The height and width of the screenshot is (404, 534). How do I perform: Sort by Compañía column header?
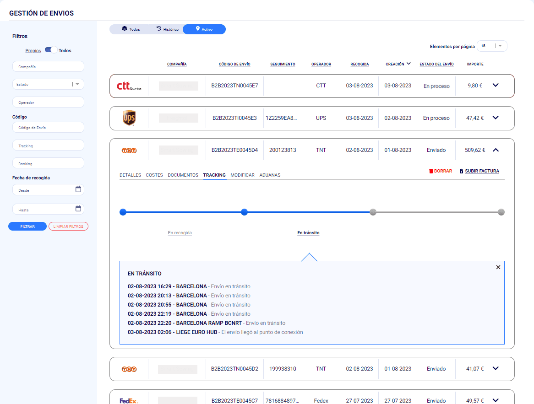click(177, 64)
